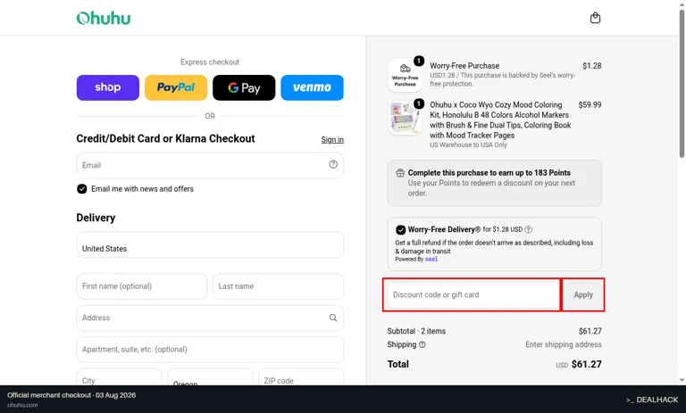Focus the Discount code or gift card field

pyautogui.click(x=473, y=295)
